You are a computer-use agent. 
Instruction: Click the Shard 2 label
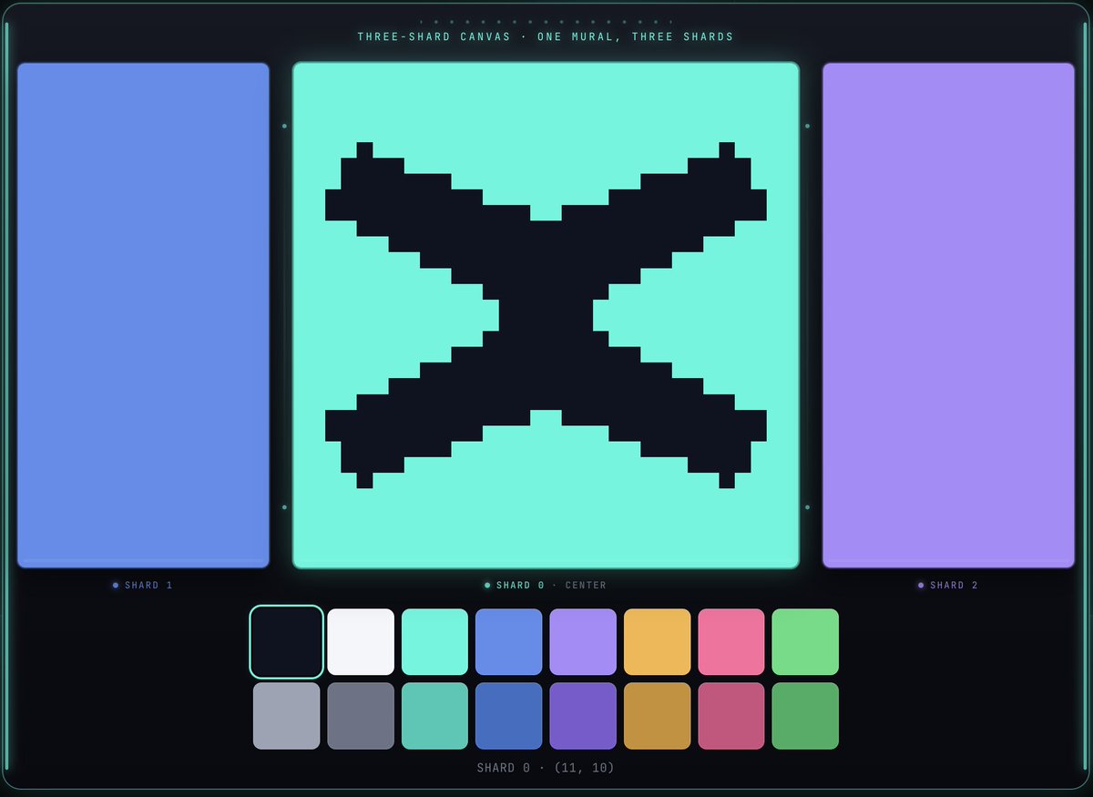(948, 586)
